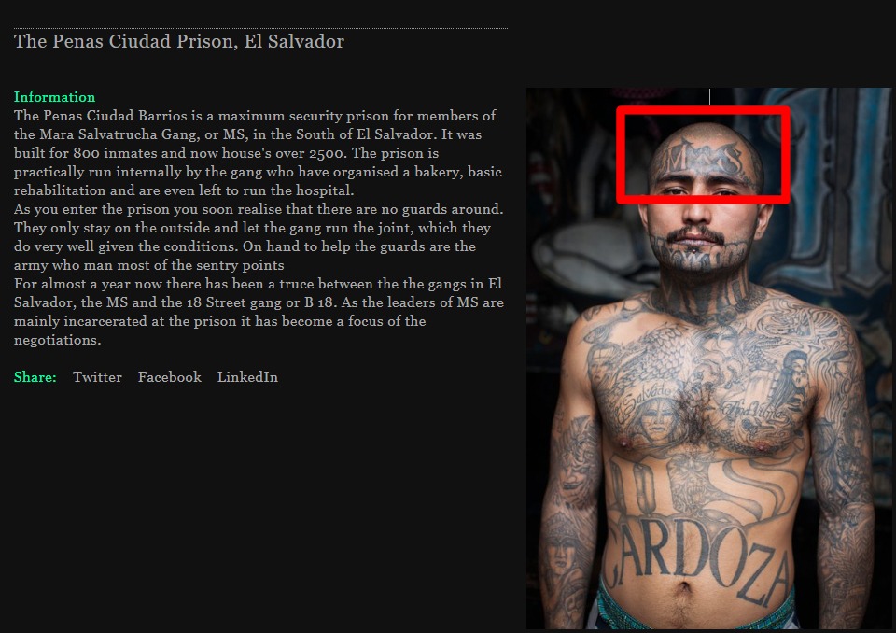The width and height of the screenshot is (896, 633).
Task: Click the paragraph starting For almost a year
Action: coord(259,312)
